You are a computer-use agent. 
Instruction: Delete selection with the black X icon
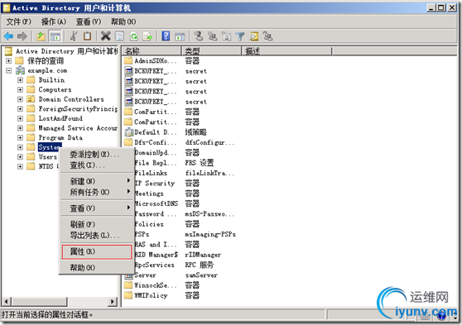(x=105, y=36)
